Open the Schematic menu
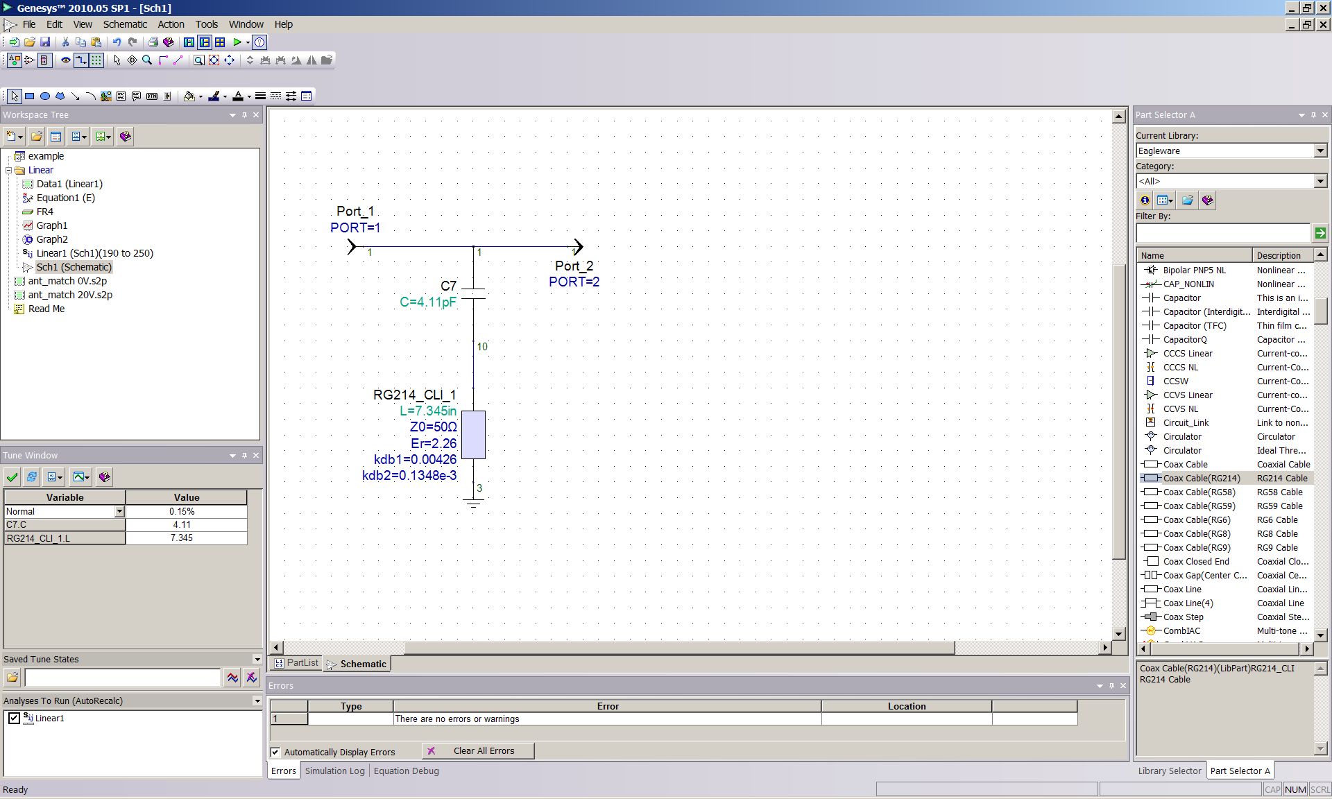 point(125,24)
